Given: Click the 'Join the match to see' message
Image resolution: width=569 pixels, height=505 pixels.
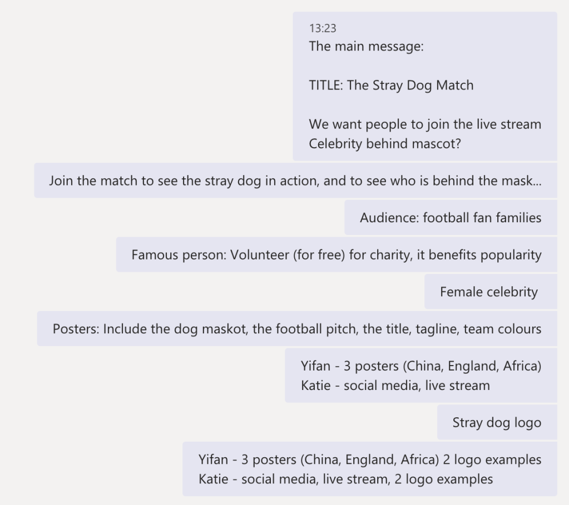Looking at the screenshot, I should 295,181.
